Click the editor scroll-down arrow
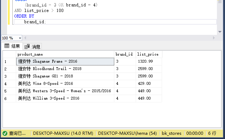This screenshot has height=139, width=225. point(220,32)
